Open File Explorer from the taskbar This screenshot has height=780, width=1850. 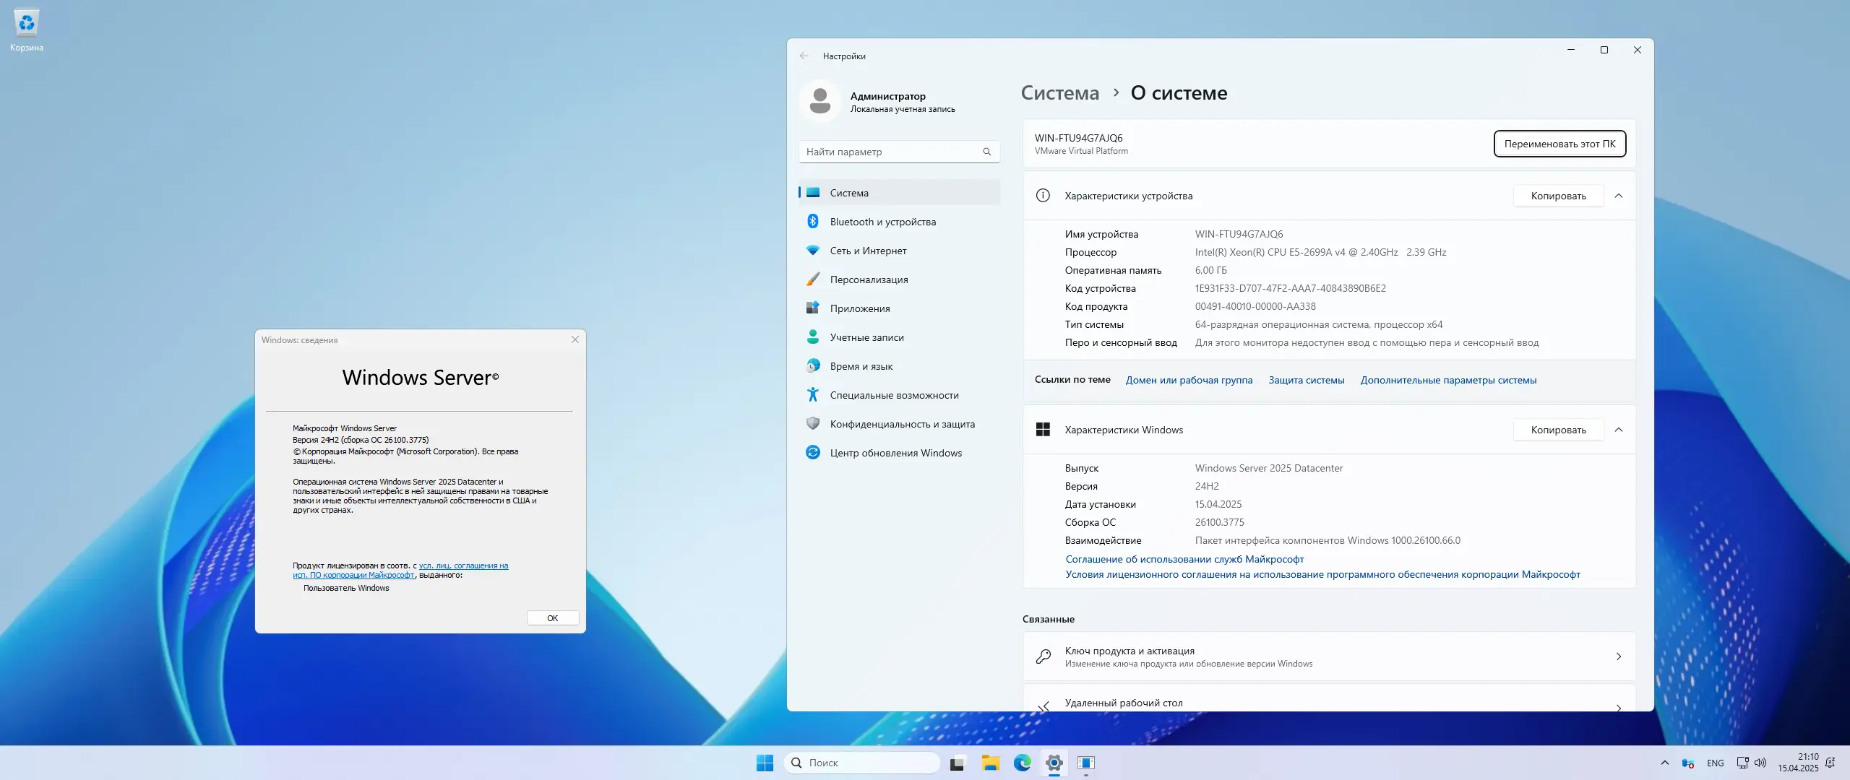coord(990,763)
